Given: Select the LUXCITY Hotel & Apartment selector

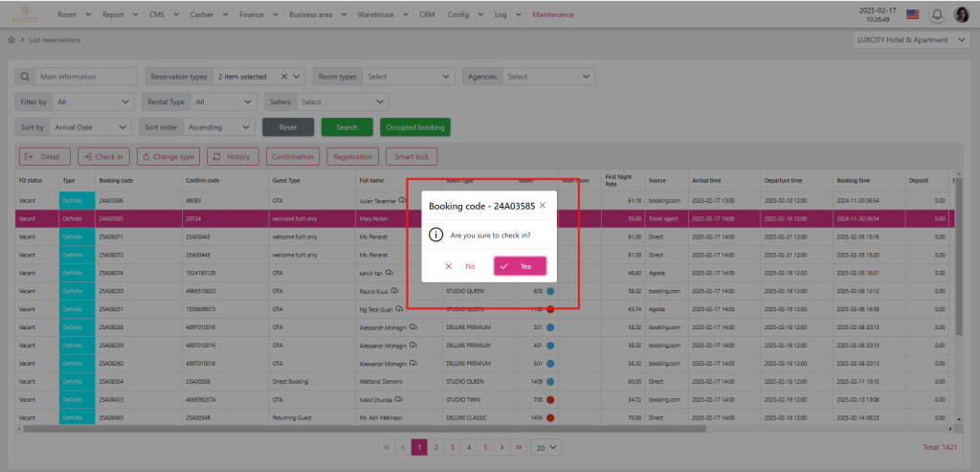Looking at the screenshot, I should click(911, 40).
